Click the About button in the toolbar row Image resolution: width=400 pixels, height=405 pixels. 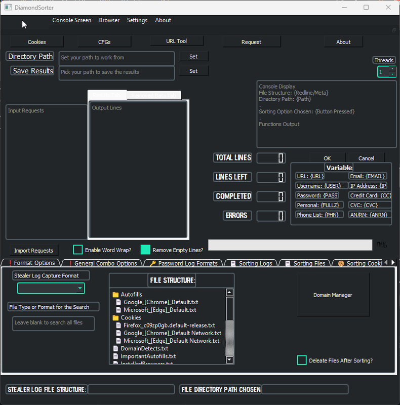pos(343,42)
